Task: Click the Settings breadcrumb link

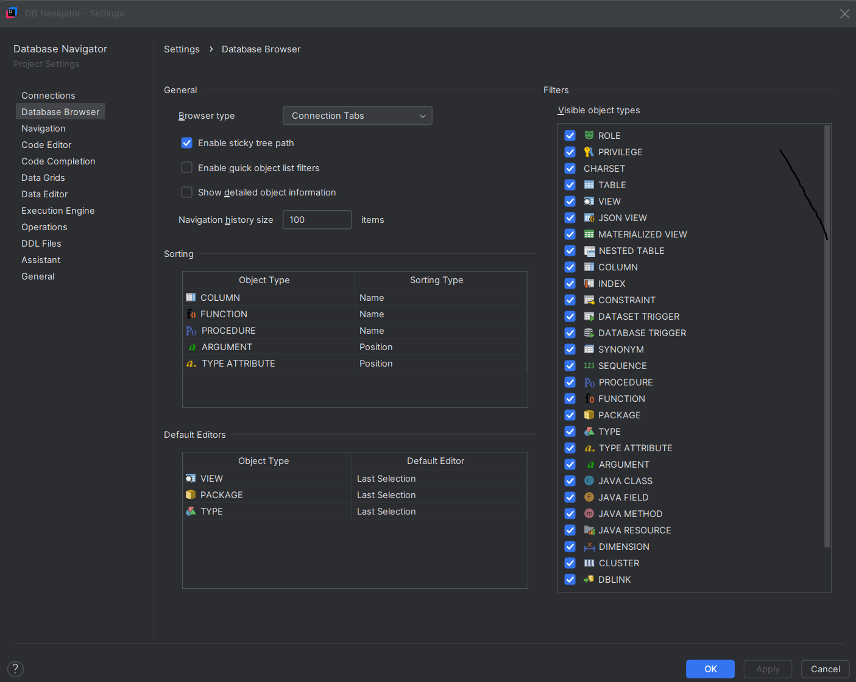Action: (182, 49)
